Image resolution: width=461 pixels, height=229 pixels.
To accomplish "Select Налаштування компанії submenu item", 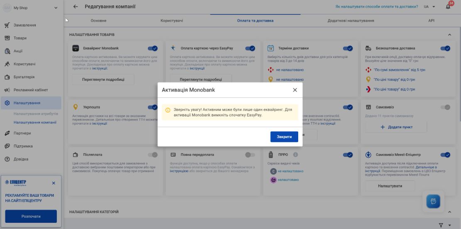I will click(35, 123).
